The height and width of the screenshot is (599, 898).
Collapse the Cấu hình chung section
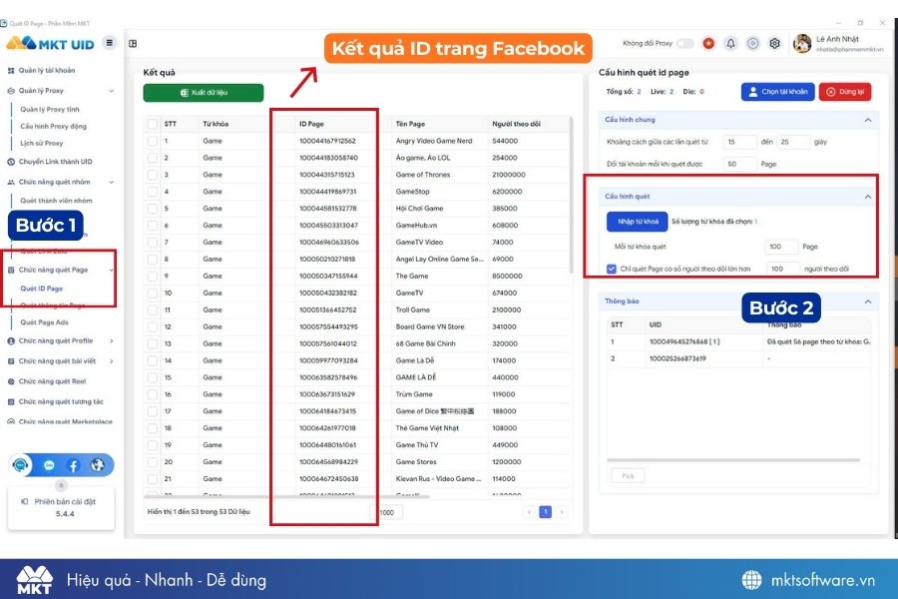[867, 119]
